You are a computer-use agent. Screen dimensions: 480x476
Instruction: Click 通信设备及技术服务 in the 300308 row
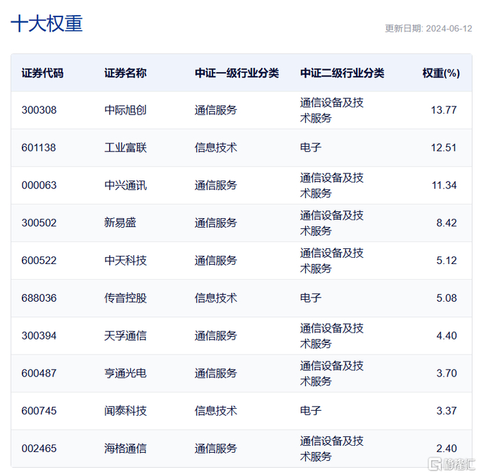pos(331,110)
